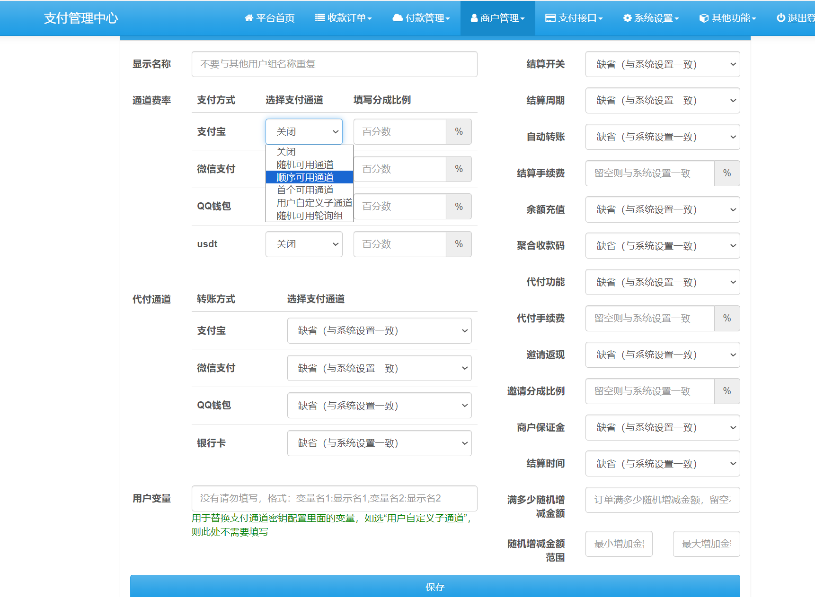Image resolution: width=815 pixels, height=597 pixels.
Task: Click the percentage sign next to 结算手续费
Action: pyautogui.click(x=727, y=173)
